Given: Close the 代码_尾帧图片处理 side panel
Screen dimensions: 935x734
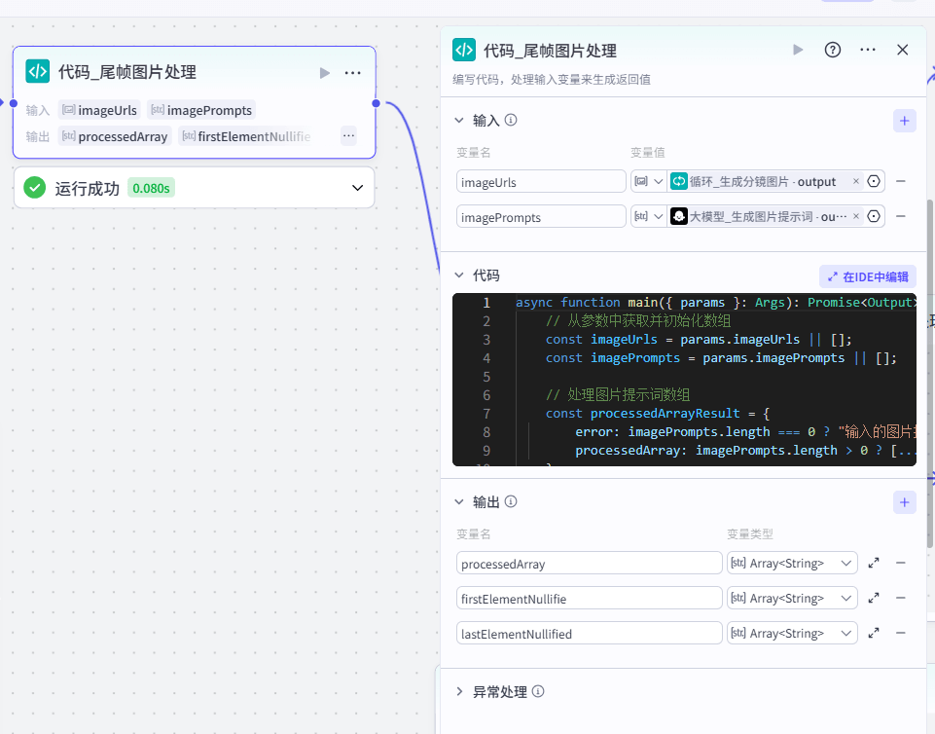Looking at the screenshot, I should coord(902,50).
